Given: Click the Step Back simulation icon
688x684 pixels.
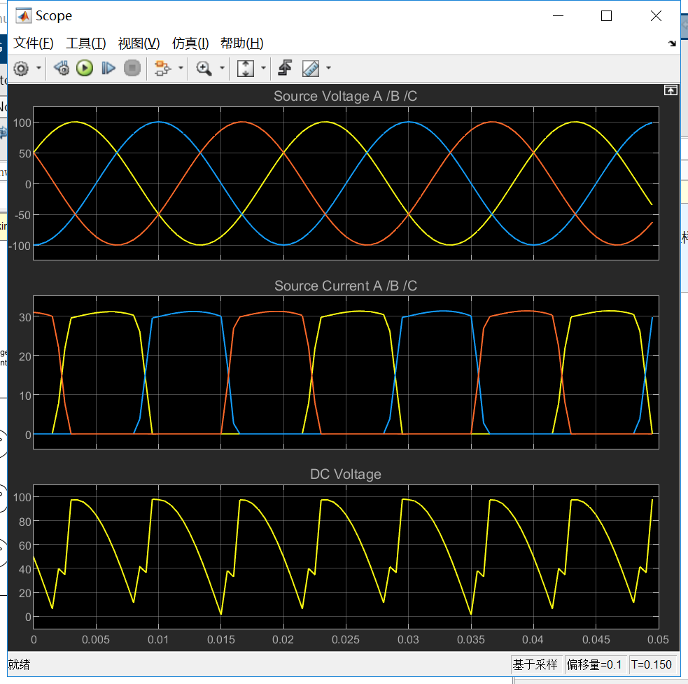Looking at the screenshot, I should tap(61, 69).
